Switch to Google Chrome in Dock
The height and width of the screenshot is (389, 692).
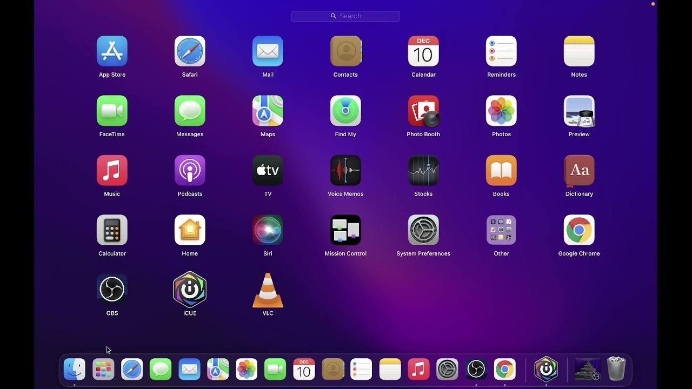504,370
